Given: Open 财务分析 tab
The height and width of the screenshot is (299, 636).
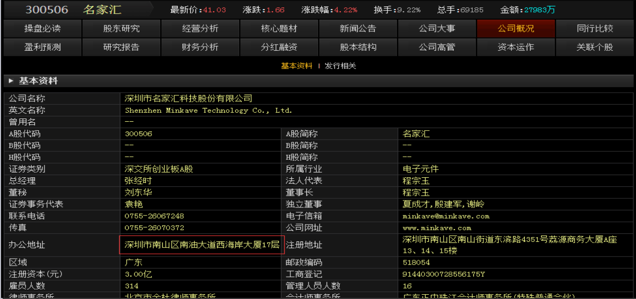Looking at the screenshot, I should [200, 47].
